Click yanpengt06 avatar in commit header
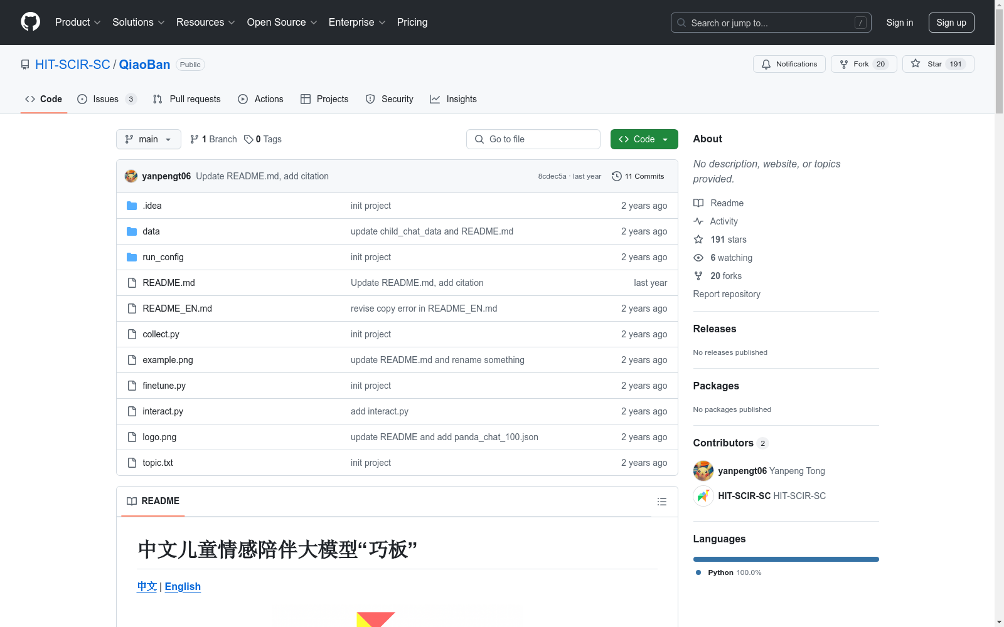 (x=131, y=176)
